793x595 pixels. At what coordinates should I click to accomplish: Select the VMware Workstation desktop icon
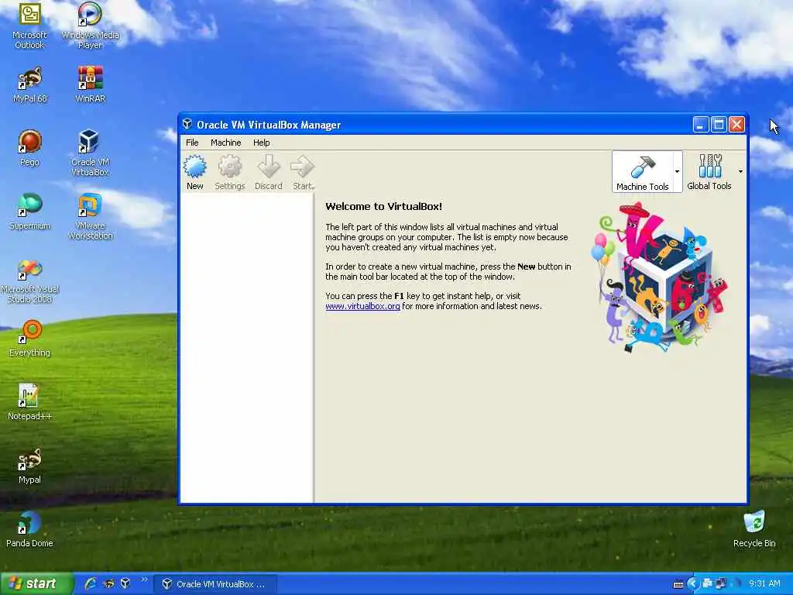(x=90, y=217)
